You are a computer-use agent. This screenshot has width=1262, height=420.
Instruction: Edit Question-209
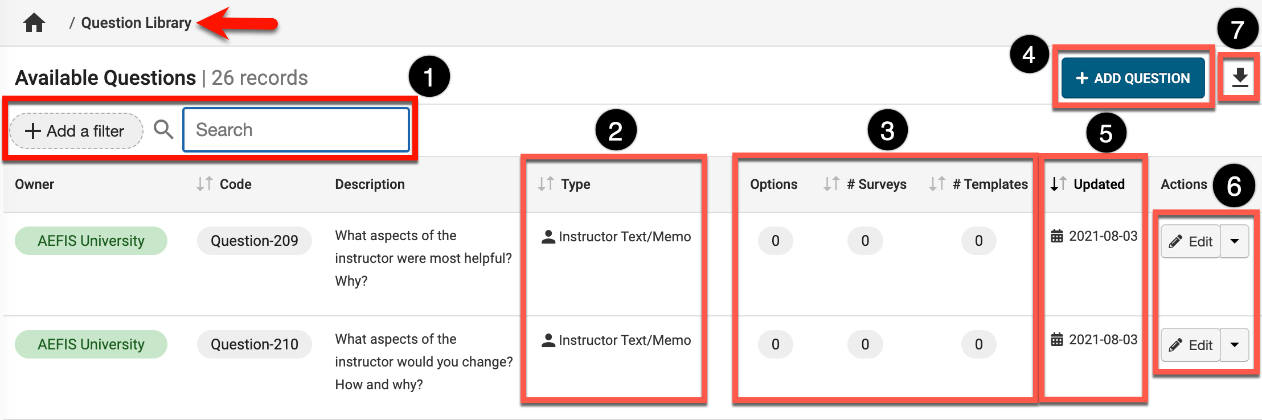tap(1191, 241)
